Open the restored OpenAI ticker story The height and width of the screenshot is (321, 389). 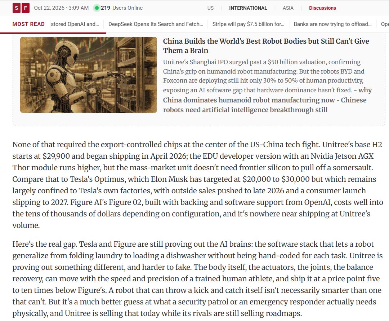[x=75, y=24]
